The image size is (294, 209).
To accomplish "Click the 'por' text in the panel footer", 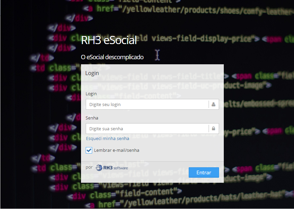I will click(x=89, y=167).
